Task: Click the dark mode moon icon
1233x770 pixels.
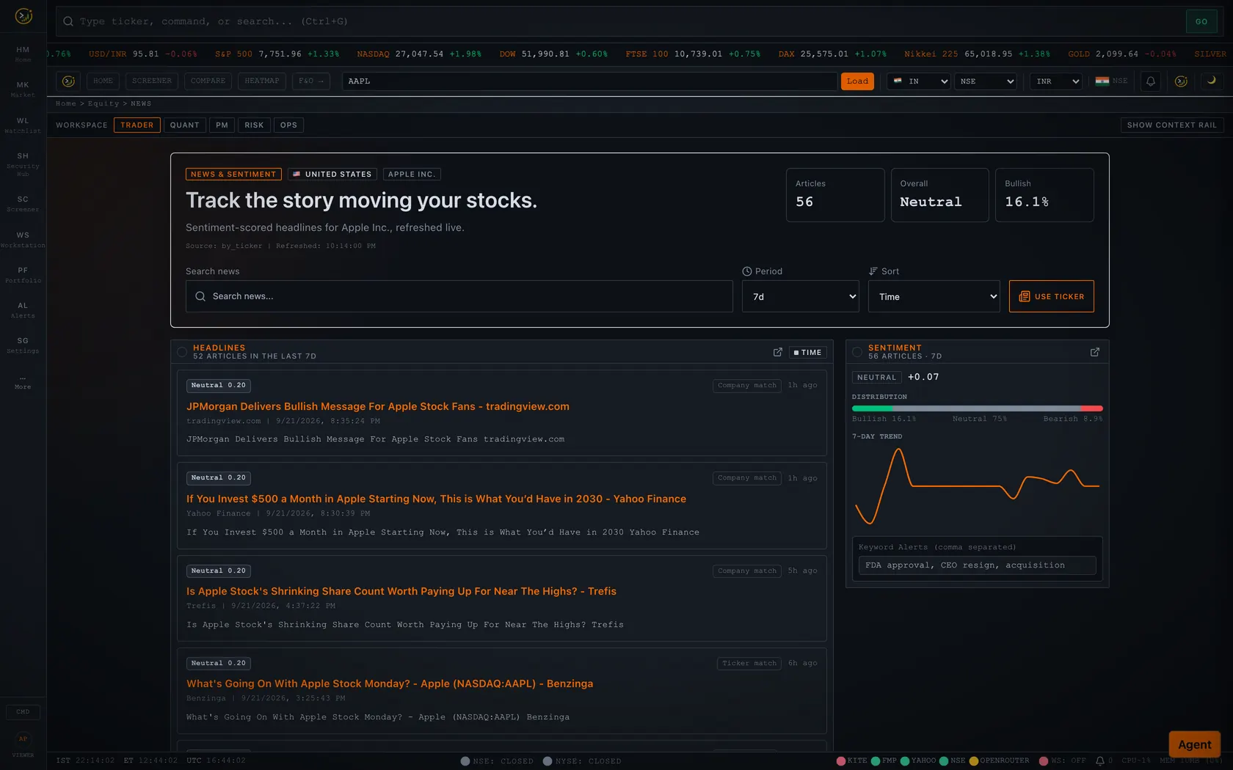Action: [x=1211, y=81]
